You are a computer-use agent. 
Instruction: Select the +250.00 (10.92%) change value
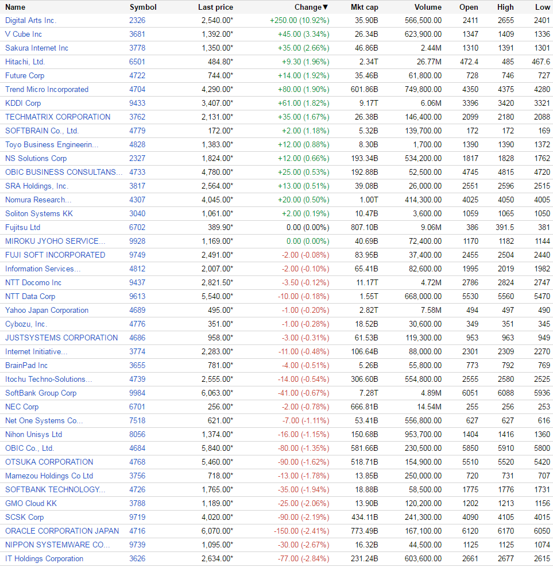[299, 20]
